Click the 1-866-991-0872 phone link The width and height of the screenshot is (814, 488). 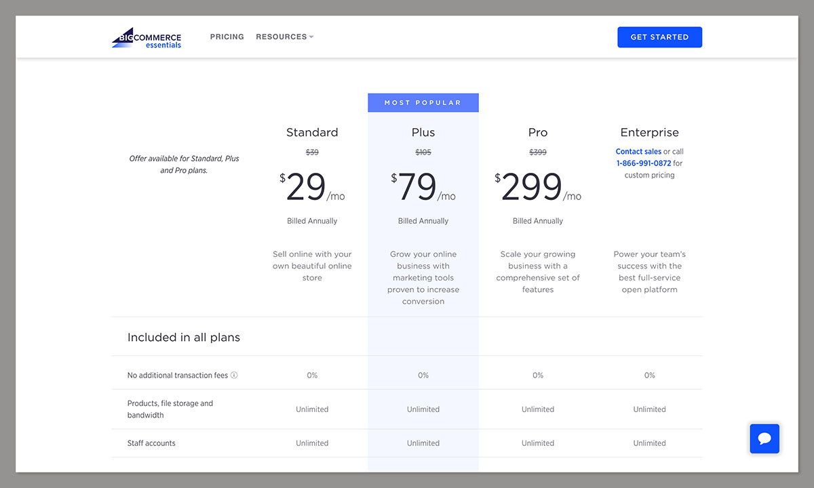(644, 163)
